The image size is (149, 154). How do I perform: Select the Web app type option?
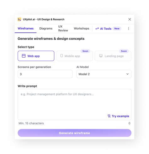(36, 56)
